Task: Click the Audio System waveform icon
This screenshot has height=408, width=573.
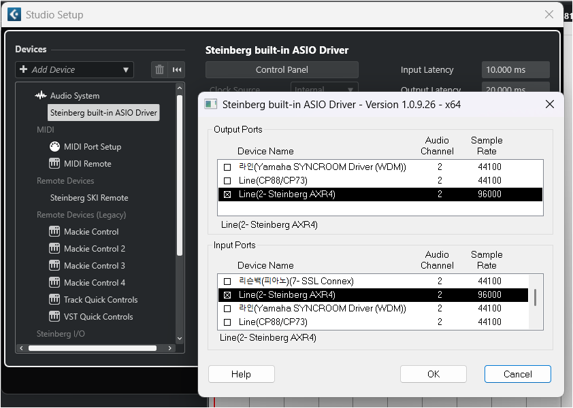Action: (41, 96)
